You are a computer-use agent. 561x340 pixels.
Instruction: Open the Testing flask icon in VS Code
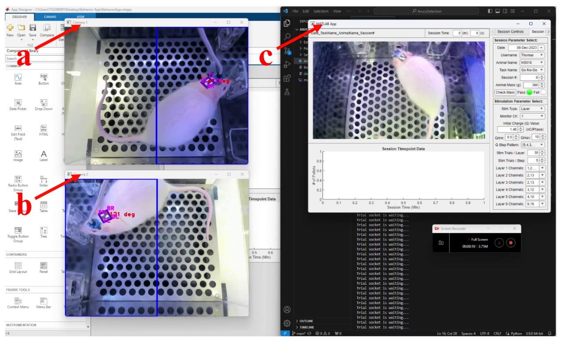[x=288, y=92]
